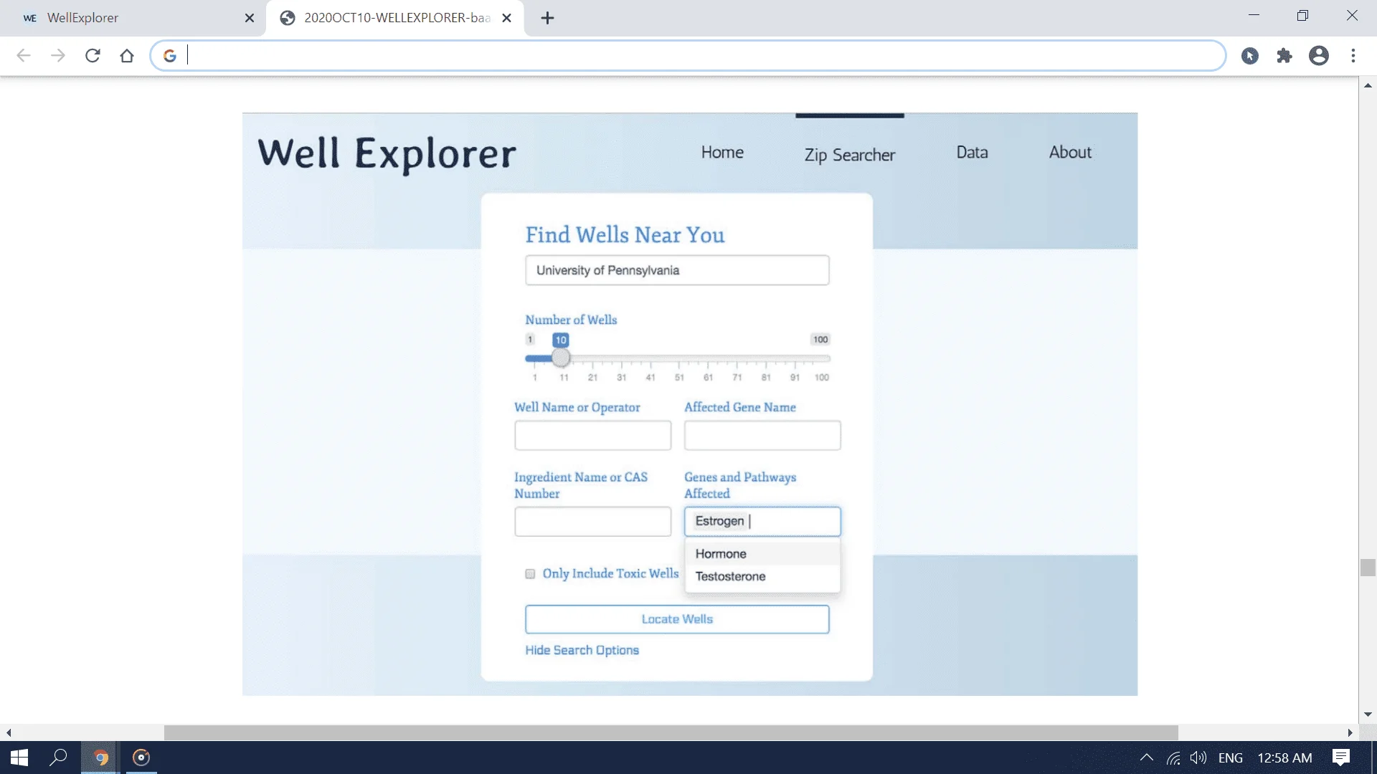Click the WellExplorer browser tab icon
The height and width of the screenshot is (774, 1377).
pyautogui.click(x=29, y=18)
